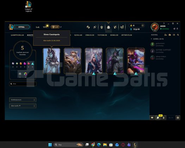Image resolution: width=185 pixels, height=148 pixels.
Task: Open Google Chrome from taskbar
Action: pos(93,145)
